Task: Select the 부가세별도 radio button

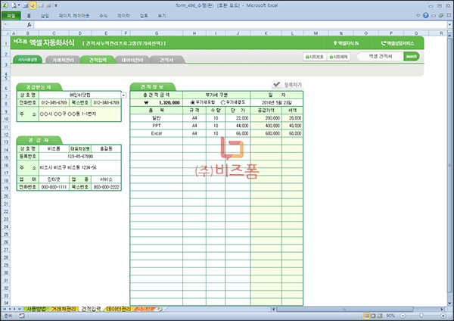Action: point(223,102)
